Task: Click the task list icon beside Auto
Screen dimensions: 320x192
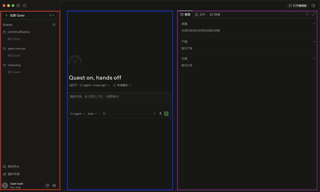Action: (x=105, y=114)
